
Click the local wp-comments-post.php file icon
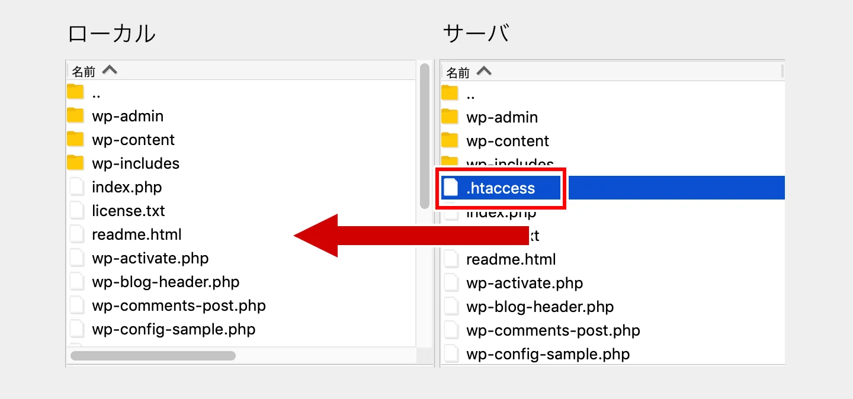pos(77,305)
